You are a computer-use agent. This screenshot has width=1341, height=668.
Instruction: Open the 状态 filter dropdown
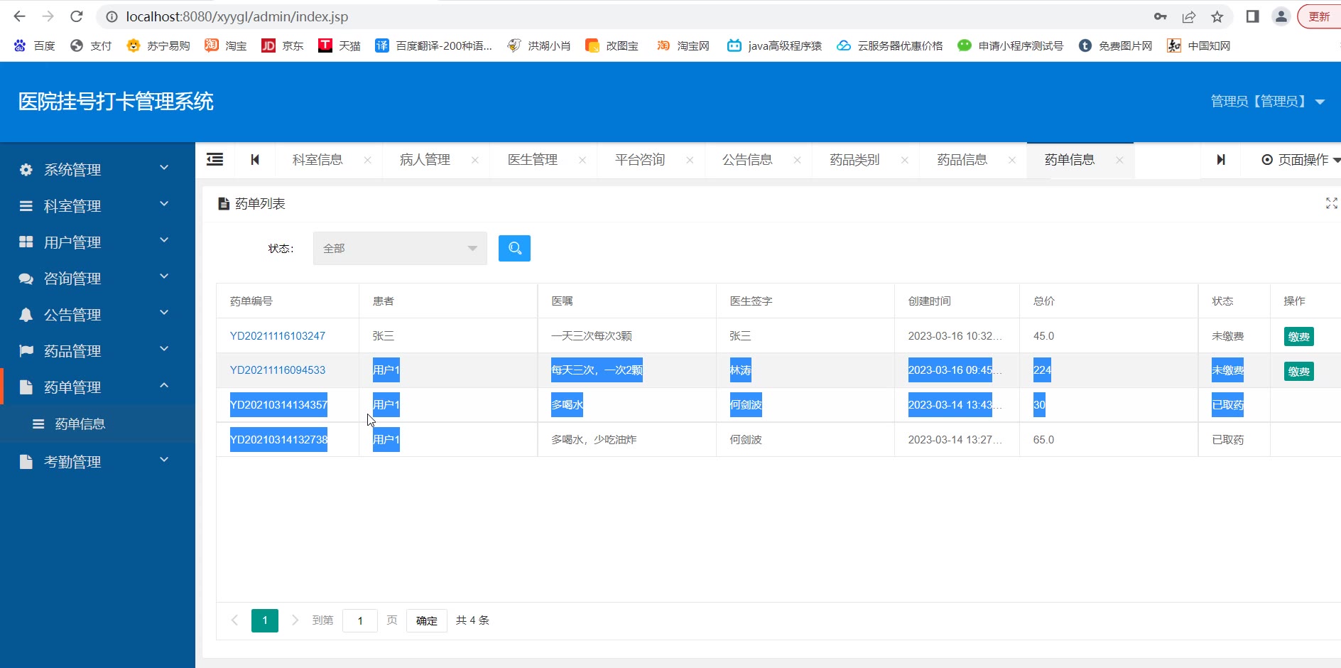point(400,248)
